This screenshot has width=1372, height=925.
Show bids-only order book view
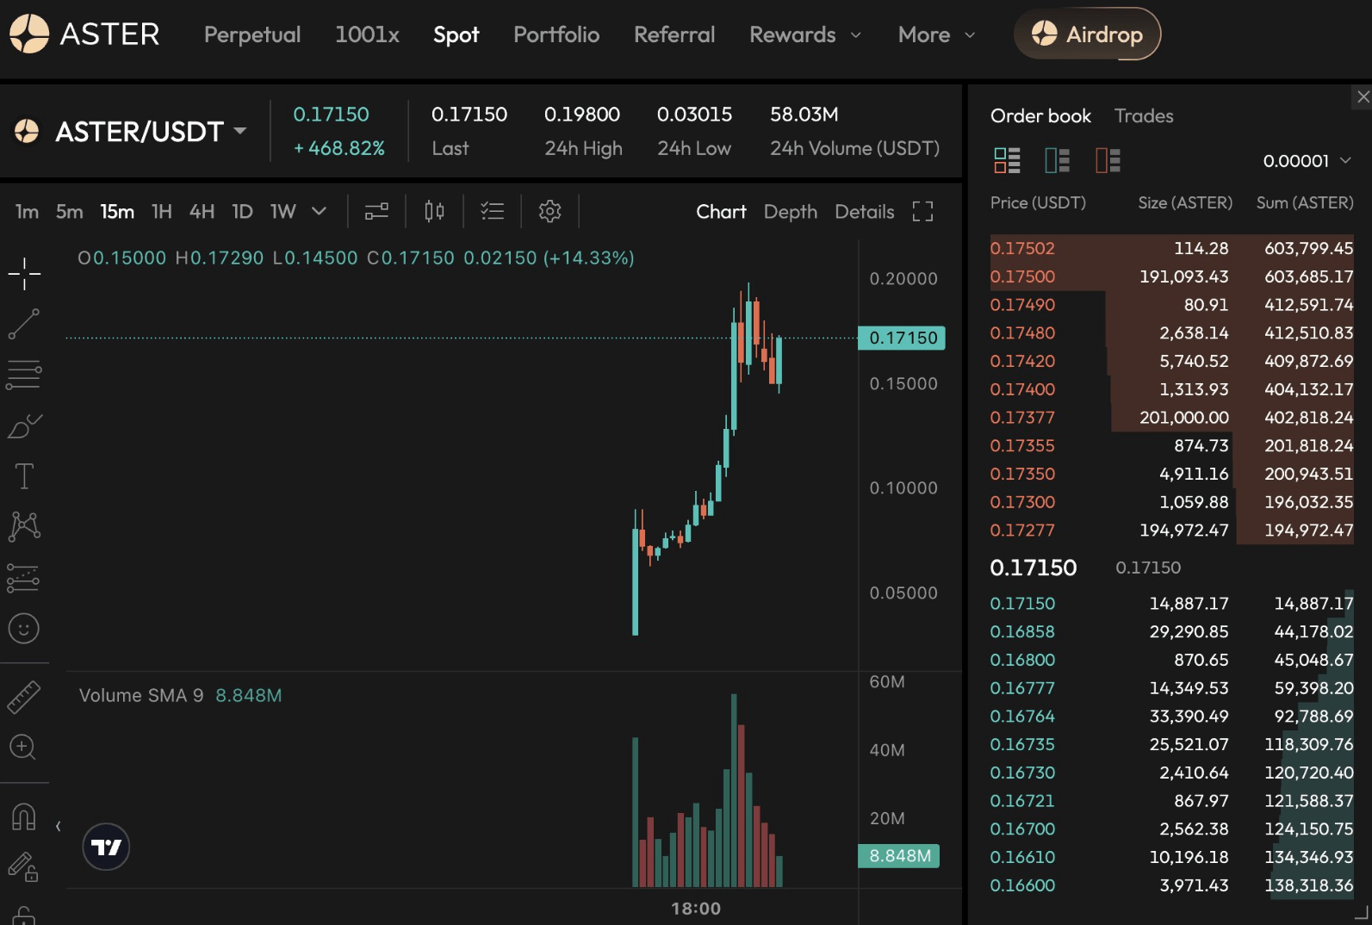pos(1057,160)
